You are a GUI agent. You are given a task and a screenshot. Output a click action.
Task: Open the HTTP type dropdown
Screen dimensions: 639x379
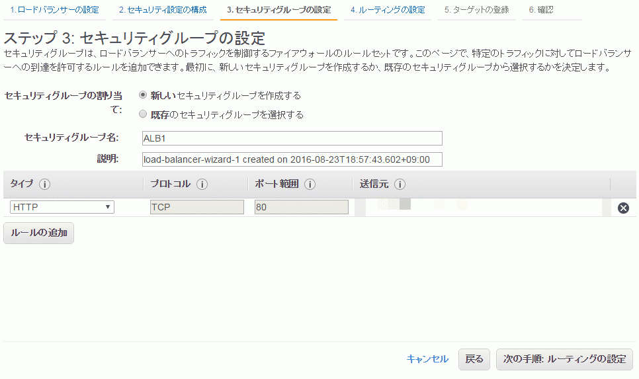(62, 207)
